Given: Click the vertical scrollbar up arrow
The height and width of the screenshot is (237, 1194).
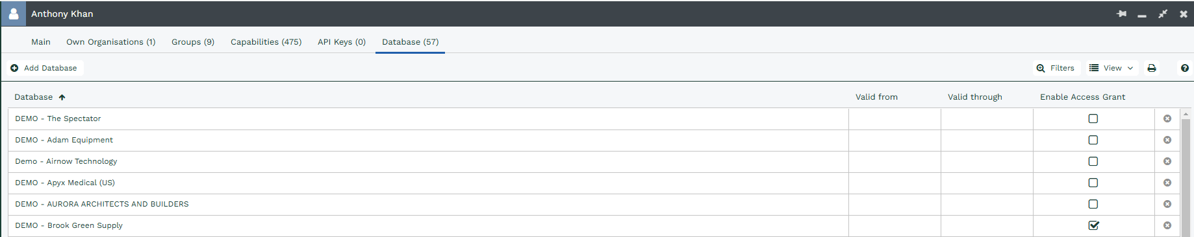Looking at the screenshot, I should [1186, 113].
